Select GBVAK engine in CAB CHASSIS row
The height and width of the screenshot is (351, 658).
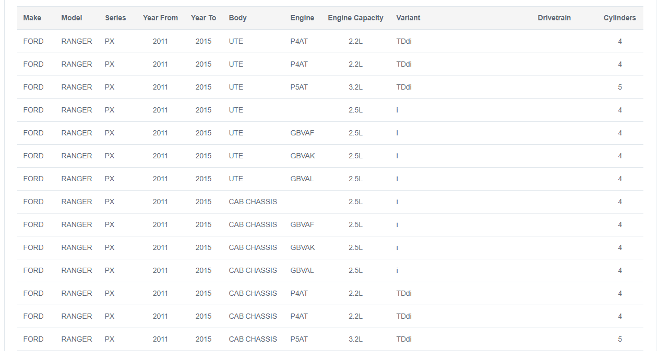[x=303, y=247]
